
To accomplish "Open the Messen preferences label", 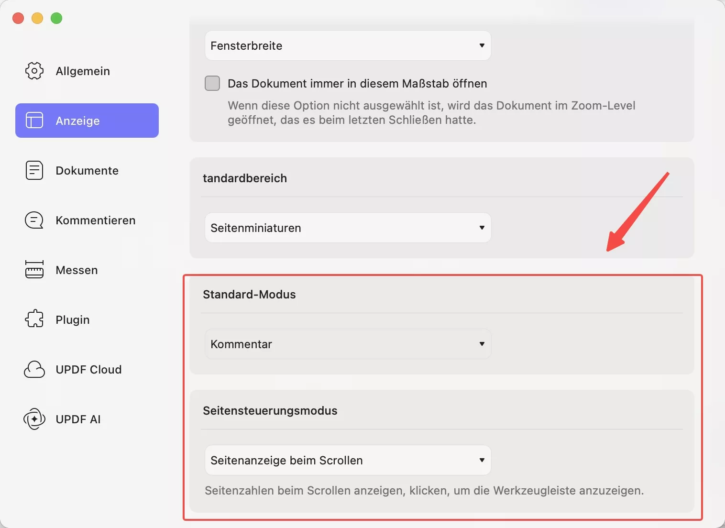I will click(x=77, y=270).
